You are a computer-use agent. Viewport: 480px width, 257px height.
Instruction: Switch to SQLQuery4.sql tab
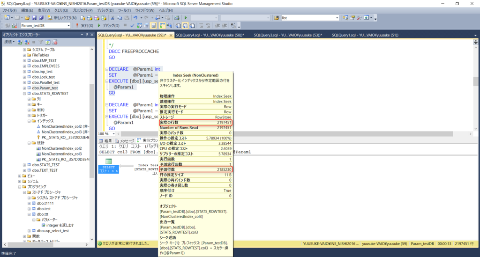pyautogui.click(x=210, y=35)
